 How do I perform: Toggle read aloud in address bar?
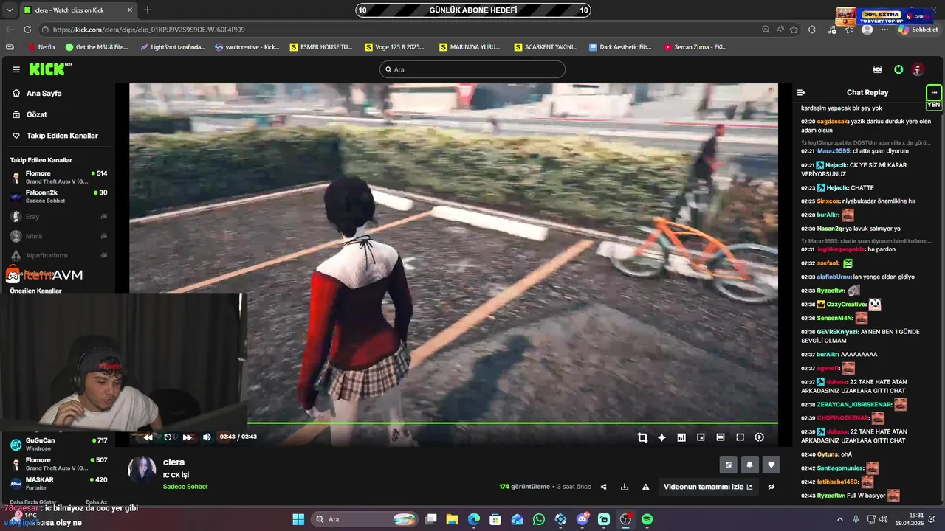tap(780, 29)
